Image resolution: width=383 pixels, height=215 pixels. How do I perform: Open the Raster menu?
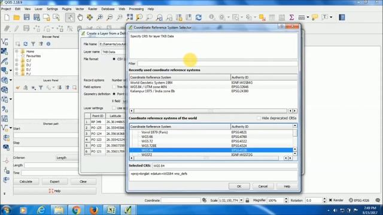(x=93, y=9)
